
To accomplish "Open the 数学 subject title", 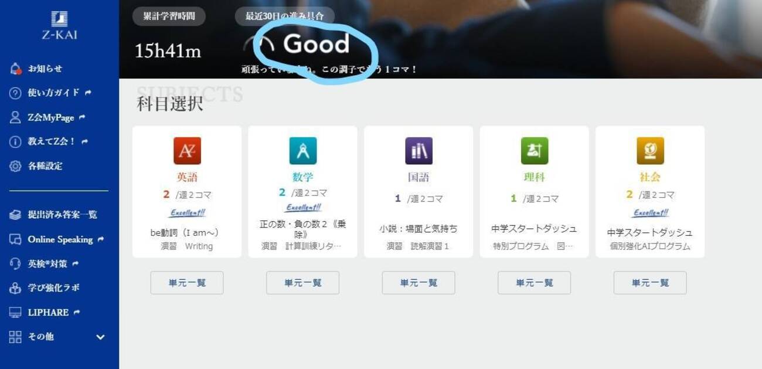I will point(303,177).
